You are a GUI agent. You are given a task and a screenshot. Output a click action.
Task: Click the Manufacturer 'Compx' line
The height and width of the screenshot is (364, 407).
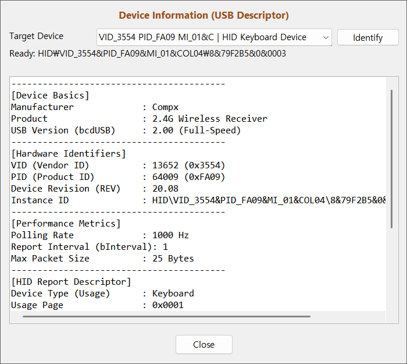pyautogui.click(x=95, y=107)
